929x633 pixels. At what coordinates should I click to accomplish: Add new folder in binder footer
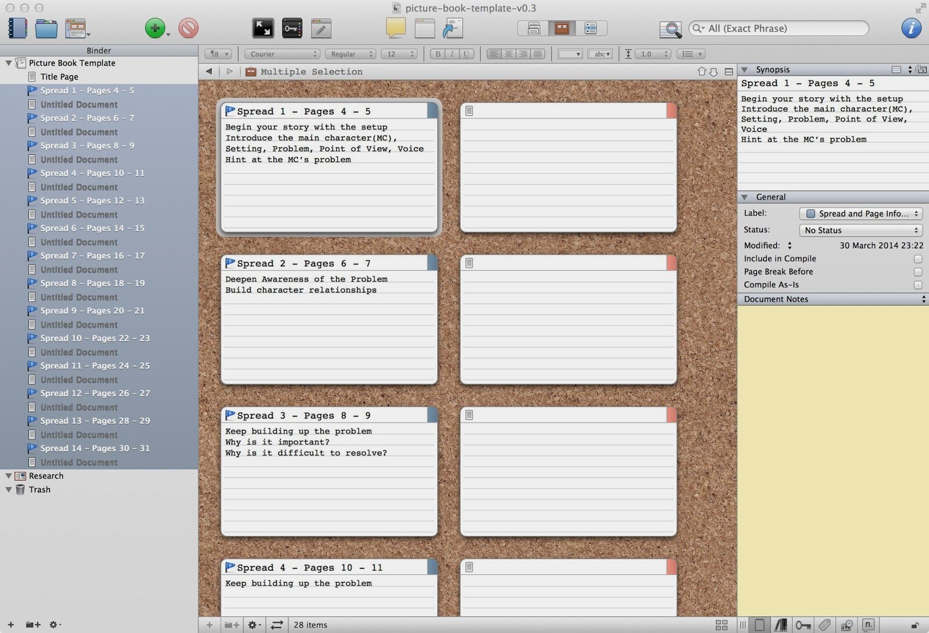click(33, 625)
